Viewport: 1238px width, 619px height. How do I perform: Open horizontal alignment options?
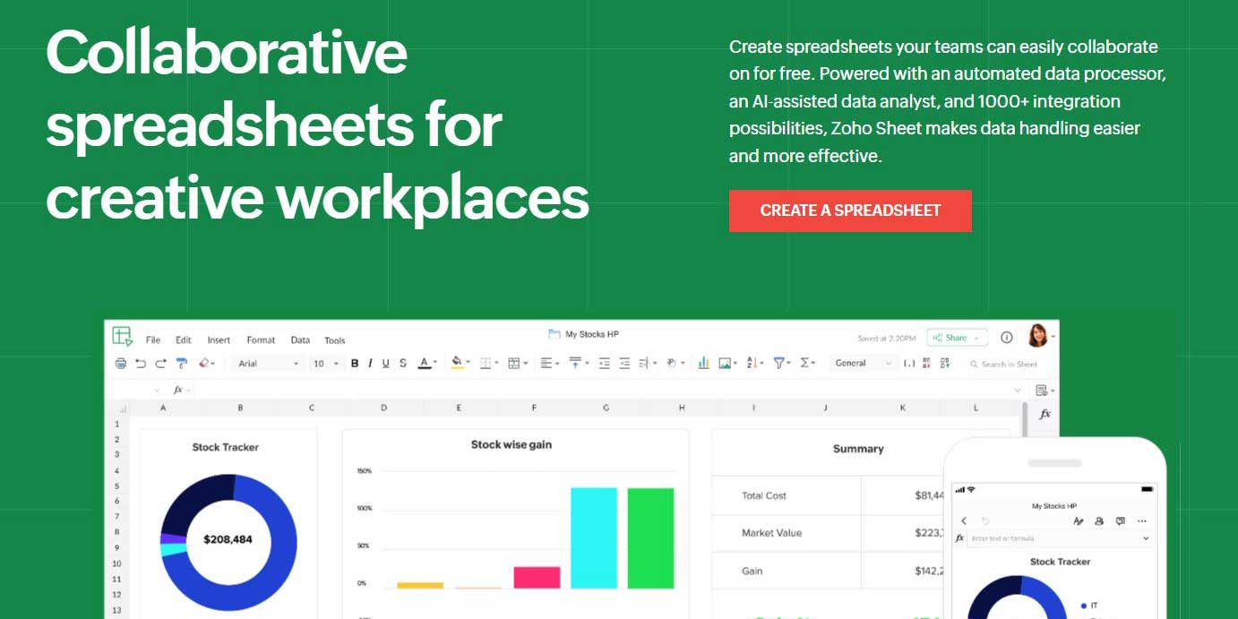(550, 364)
